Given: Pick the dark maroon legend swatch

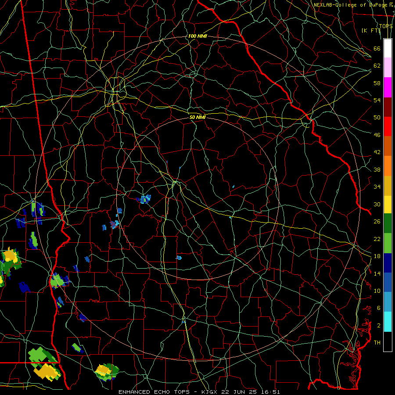Looking at the screenshot, I should point(388,107).
